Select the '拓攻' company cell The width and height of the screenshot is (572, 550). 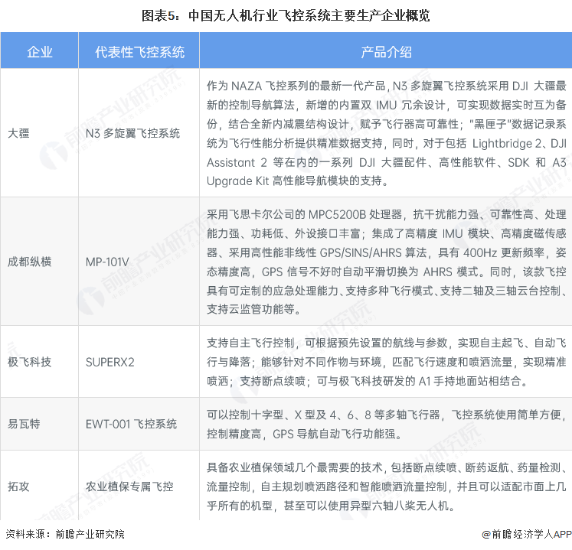tap(39, 486)
